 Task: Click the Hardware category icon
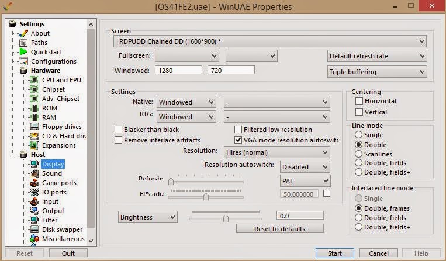point(23,71)
